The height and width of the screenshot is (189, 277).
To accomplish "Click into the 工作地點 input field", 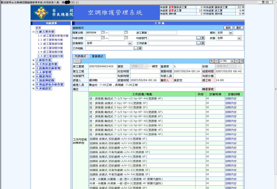I will [x=110, y=48].
